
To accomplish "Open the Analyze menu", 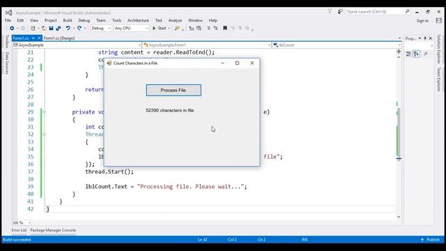I will pyautogui.click(x=175, y=20).
